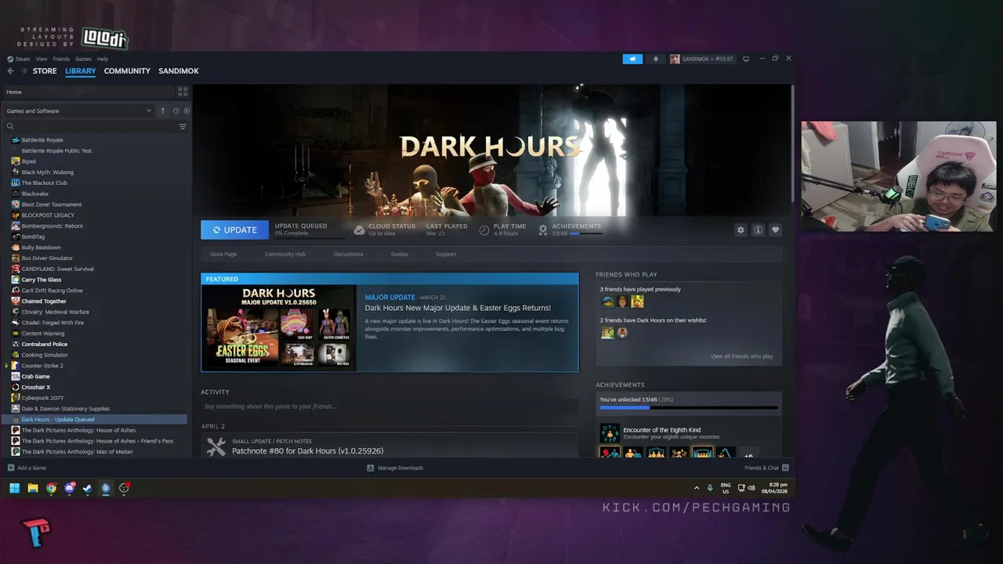Open Encounter of the Eighth Kind achievement
This screenshot has width=1003, height=564.
pos(662,430)
